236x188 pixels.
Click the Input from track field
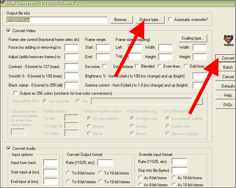tap(51, 163)
